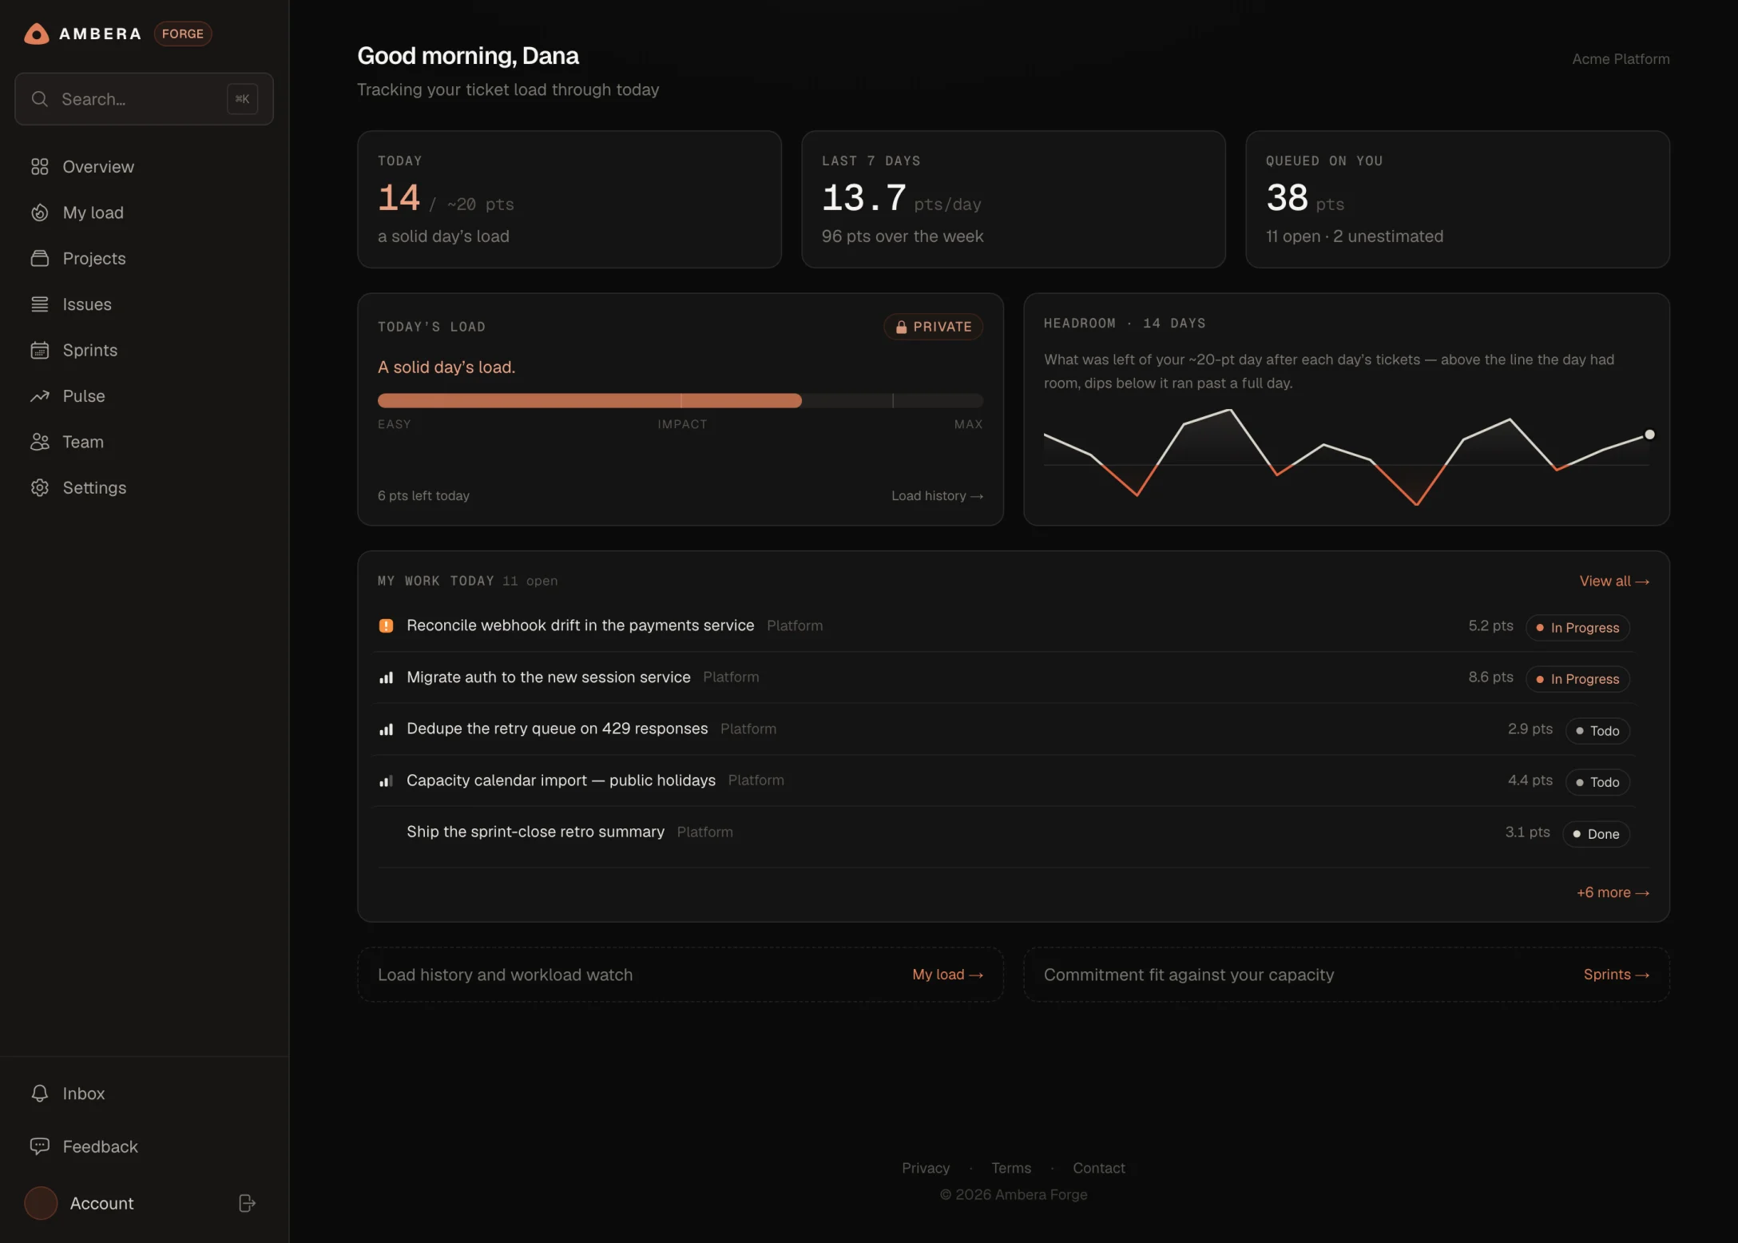Click the Sprints calendar icon

[40, 350]
